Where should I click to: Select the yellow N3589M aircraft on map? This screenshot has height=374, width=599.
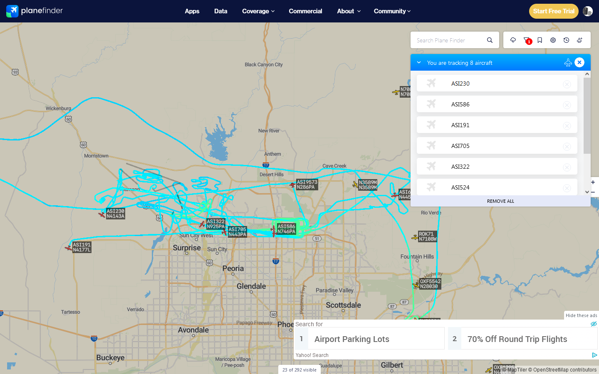point(355,184)
